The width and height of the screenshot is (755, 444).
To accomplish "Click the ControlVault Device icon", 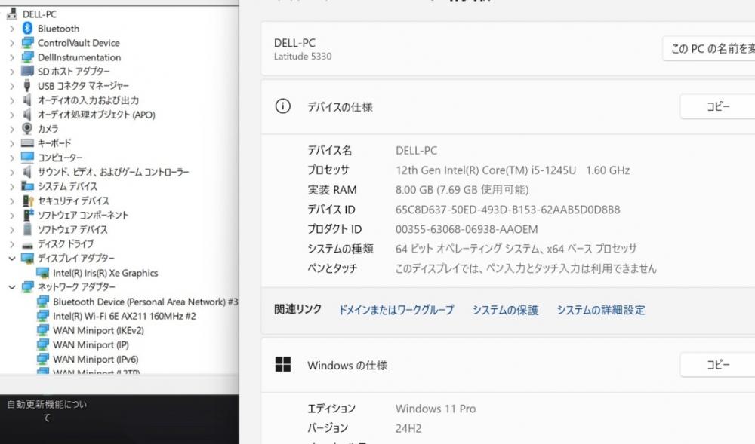I will [x=27, y=43].
